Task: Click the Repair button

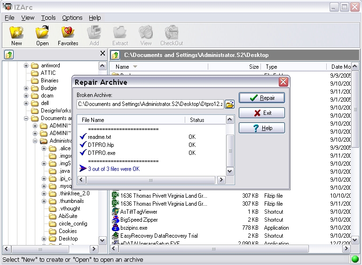Action: pos(262,98)
